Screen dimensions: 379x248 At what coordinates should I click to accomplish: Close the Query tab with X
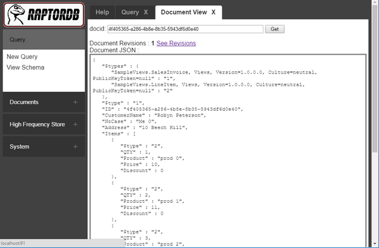pyautogui.click(x=146, y=13)
